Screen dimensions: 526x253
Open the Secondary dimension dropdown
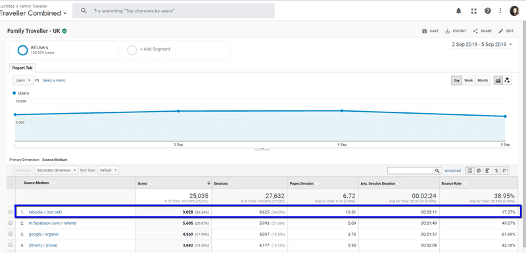click(x=57, y=170)
